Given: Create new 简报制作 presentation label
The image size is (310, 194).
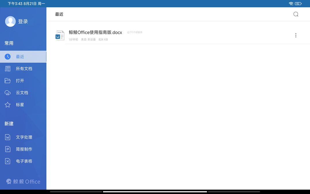Looking at the screenshot, I should point(24,149).
